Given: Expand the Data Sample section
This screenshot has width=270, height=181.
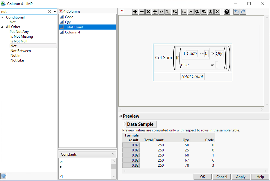Looking at the screenshot, I should point(125,124).
